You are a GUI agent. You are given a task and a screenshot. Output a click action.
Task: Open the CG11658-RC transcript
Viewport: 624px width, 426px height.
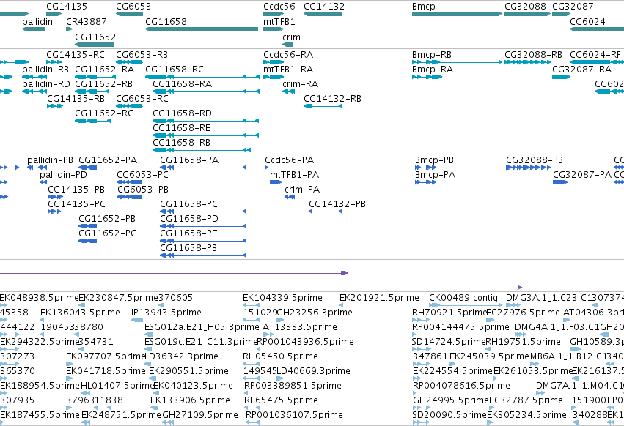(x=202, y=77)
